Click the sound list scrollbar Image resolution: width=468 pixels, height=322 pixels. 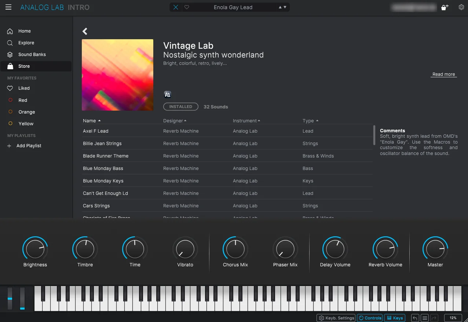374,136
